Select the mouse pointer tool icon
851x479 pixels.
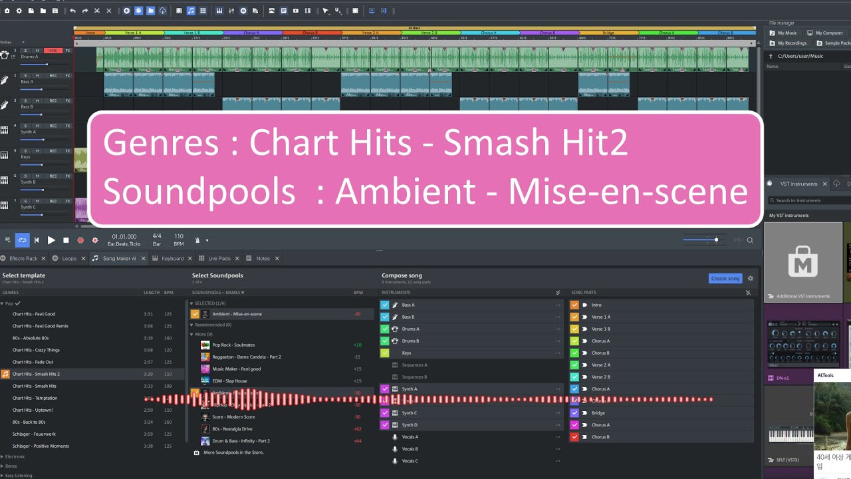coord(325,11)
